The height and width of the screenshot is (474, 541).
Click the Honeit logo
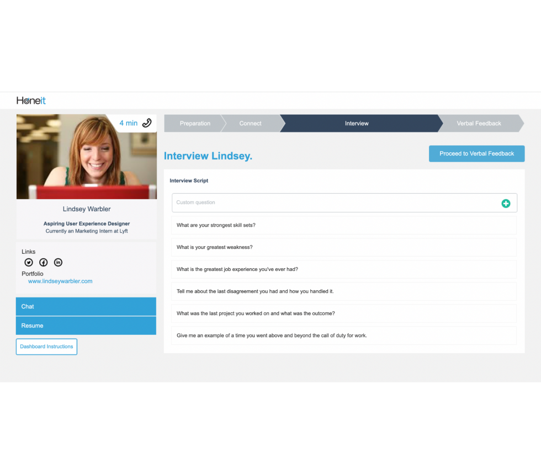click(30, 100)
